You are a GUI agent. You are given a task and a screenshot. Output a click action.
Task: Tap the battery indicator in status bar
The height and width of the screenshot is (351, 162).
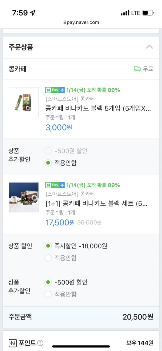click(148, 13)
